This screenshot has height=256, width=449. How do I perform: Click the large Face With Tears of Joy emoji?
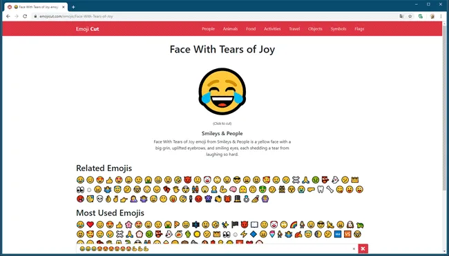(x=222, y=92)
